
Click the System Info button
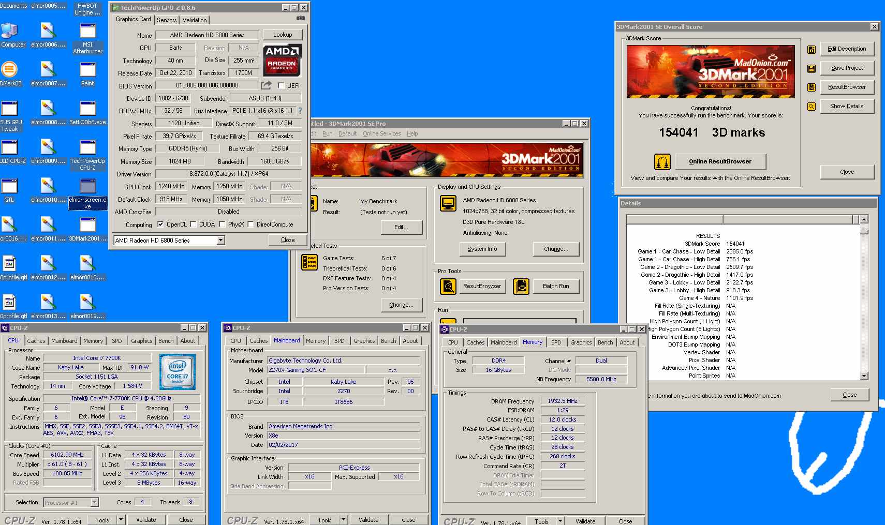pyautogui.click(x=482, y=249)
